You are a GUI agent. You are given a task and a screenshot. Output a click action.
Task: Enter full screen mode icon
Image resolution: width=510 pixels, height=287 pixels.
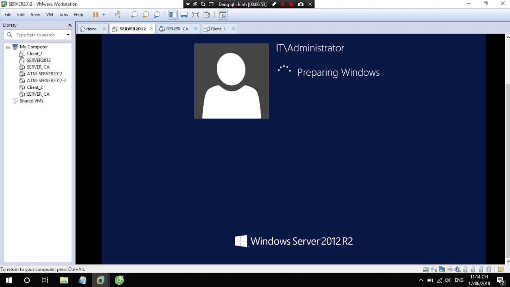(x=195, y=15)
